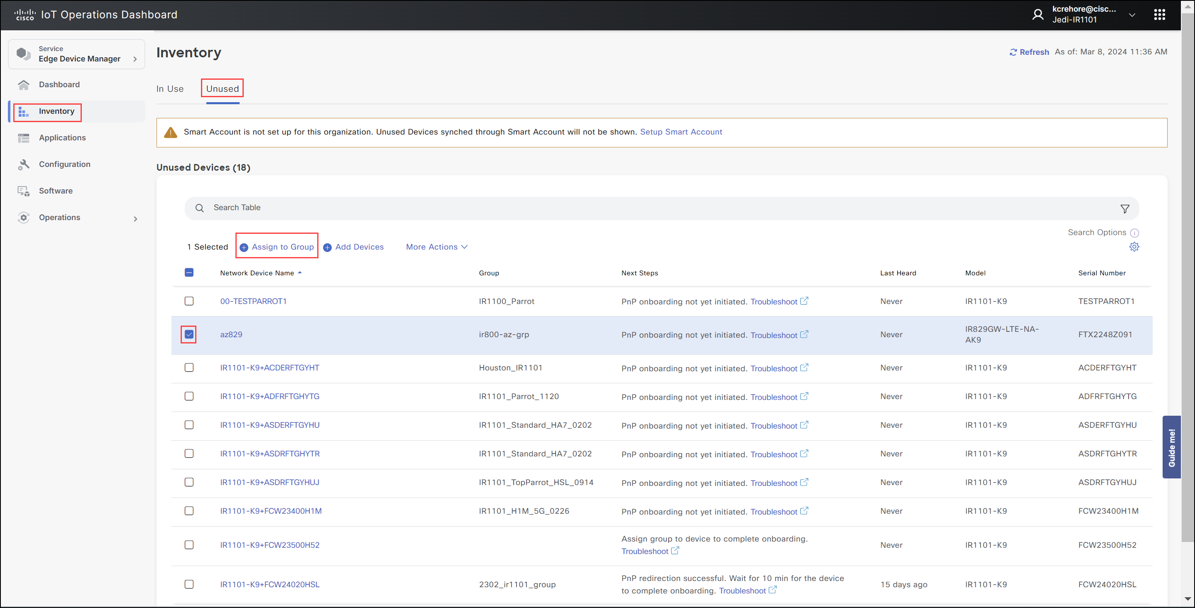1195x608 pixels.
Task: Check the IR1101-K9+ADFRFTGHYTG checkbox
Action: pos(189,396)
